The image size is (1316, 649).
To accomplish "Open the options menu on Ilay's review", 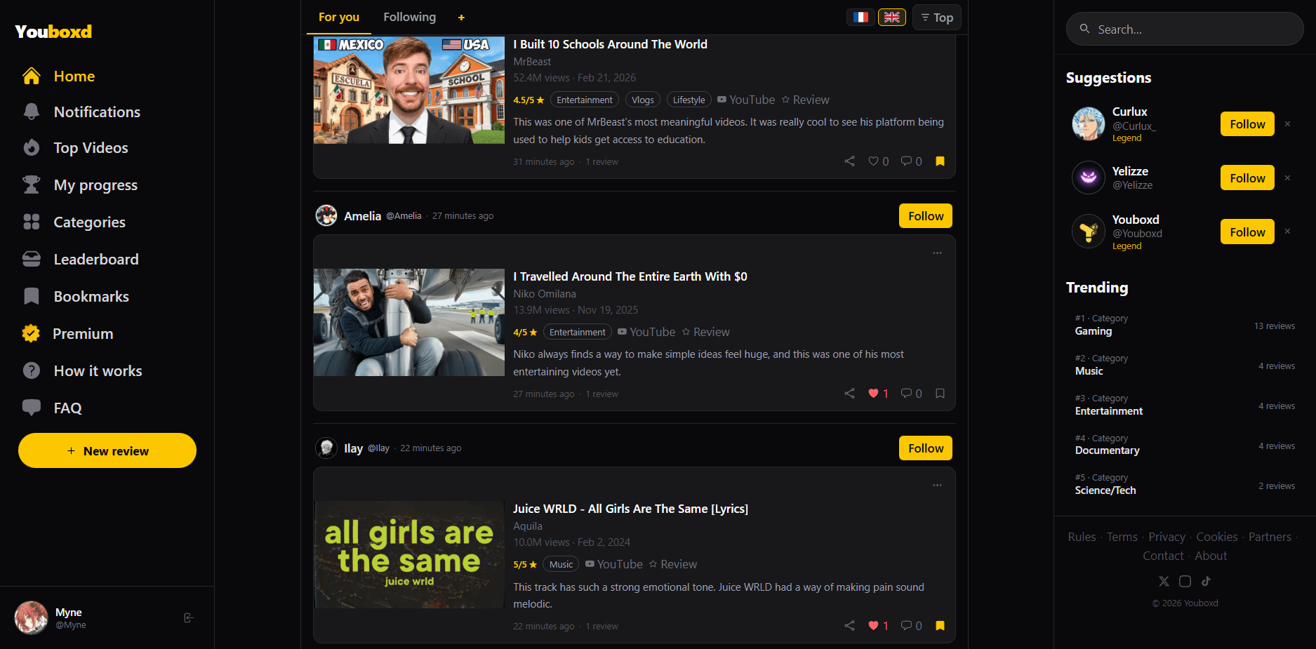I will click(937, 485).
